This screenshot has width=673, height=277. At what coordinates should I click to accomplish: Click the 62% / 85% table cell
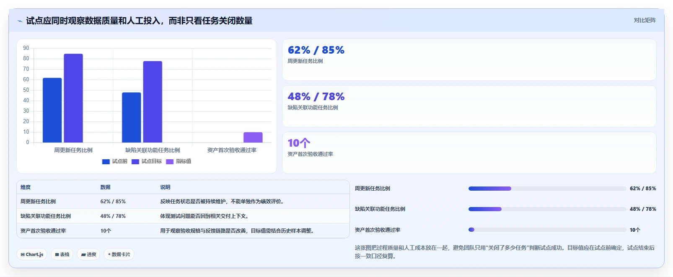(113, 202)
